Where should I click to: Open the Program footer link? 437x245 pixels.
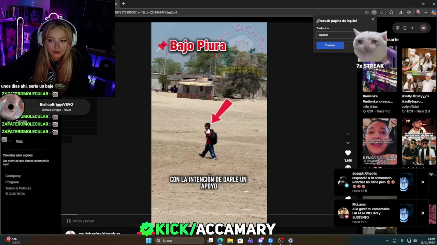12,182
